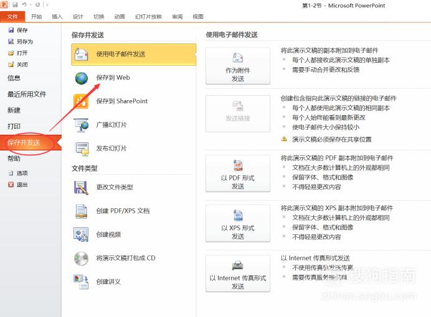431x317 pixels.
Task: Choose the 保存到 Web text option
Action: click(x=113, y=78)
